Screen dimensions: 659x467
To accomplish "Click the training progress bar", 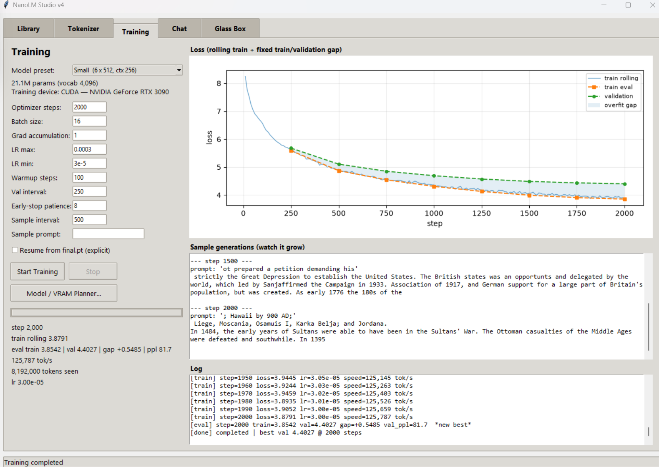I will pyautogui.click(x=96, y=312).
